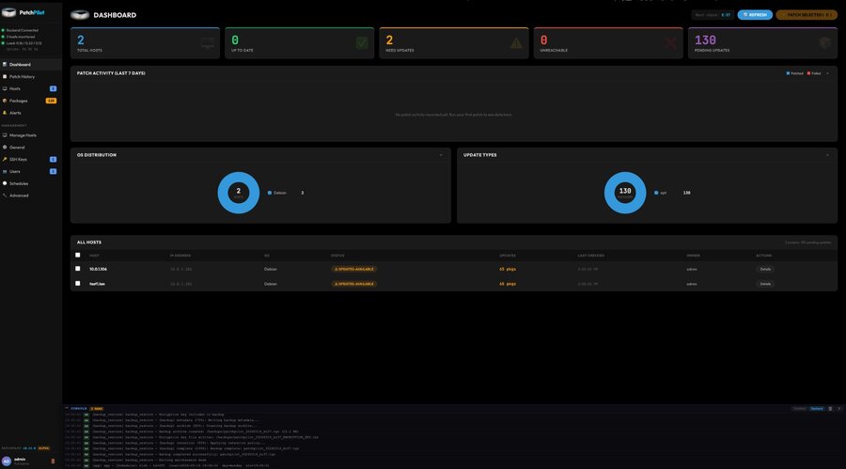Click the second host row's name
The width and height of the screenshot is (846, 469).
[97, 284]
